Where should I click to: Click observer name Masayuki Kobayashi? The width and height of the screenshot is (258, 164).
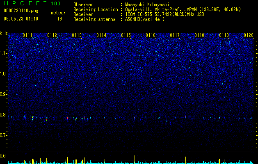[147, 5]
